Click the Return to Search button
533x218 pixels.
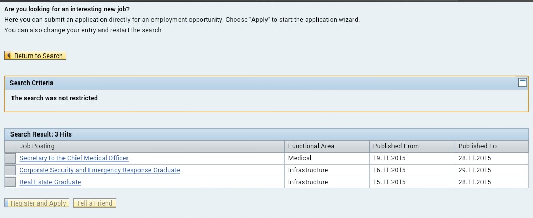(35, 56)
